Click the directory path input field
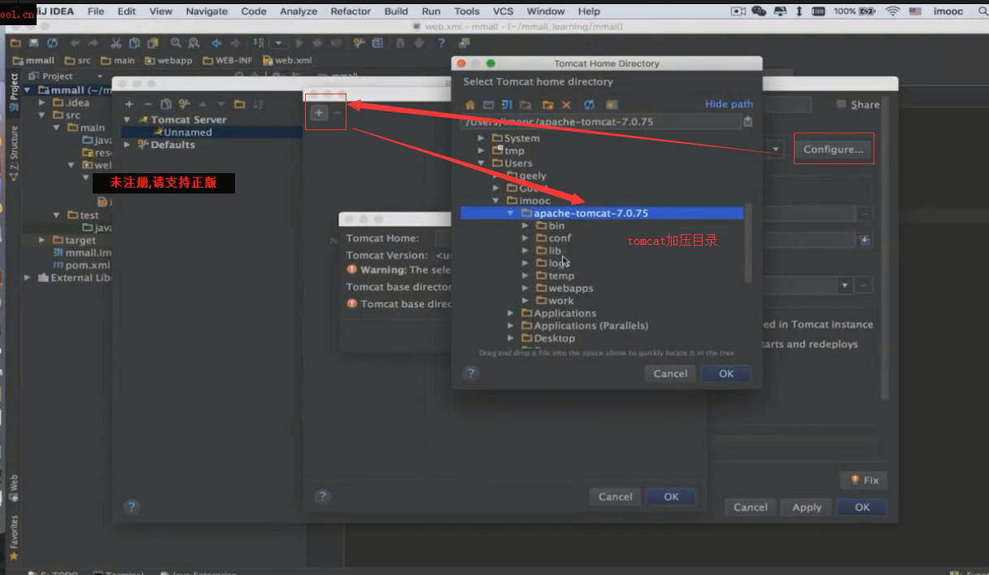 point(600,122)
